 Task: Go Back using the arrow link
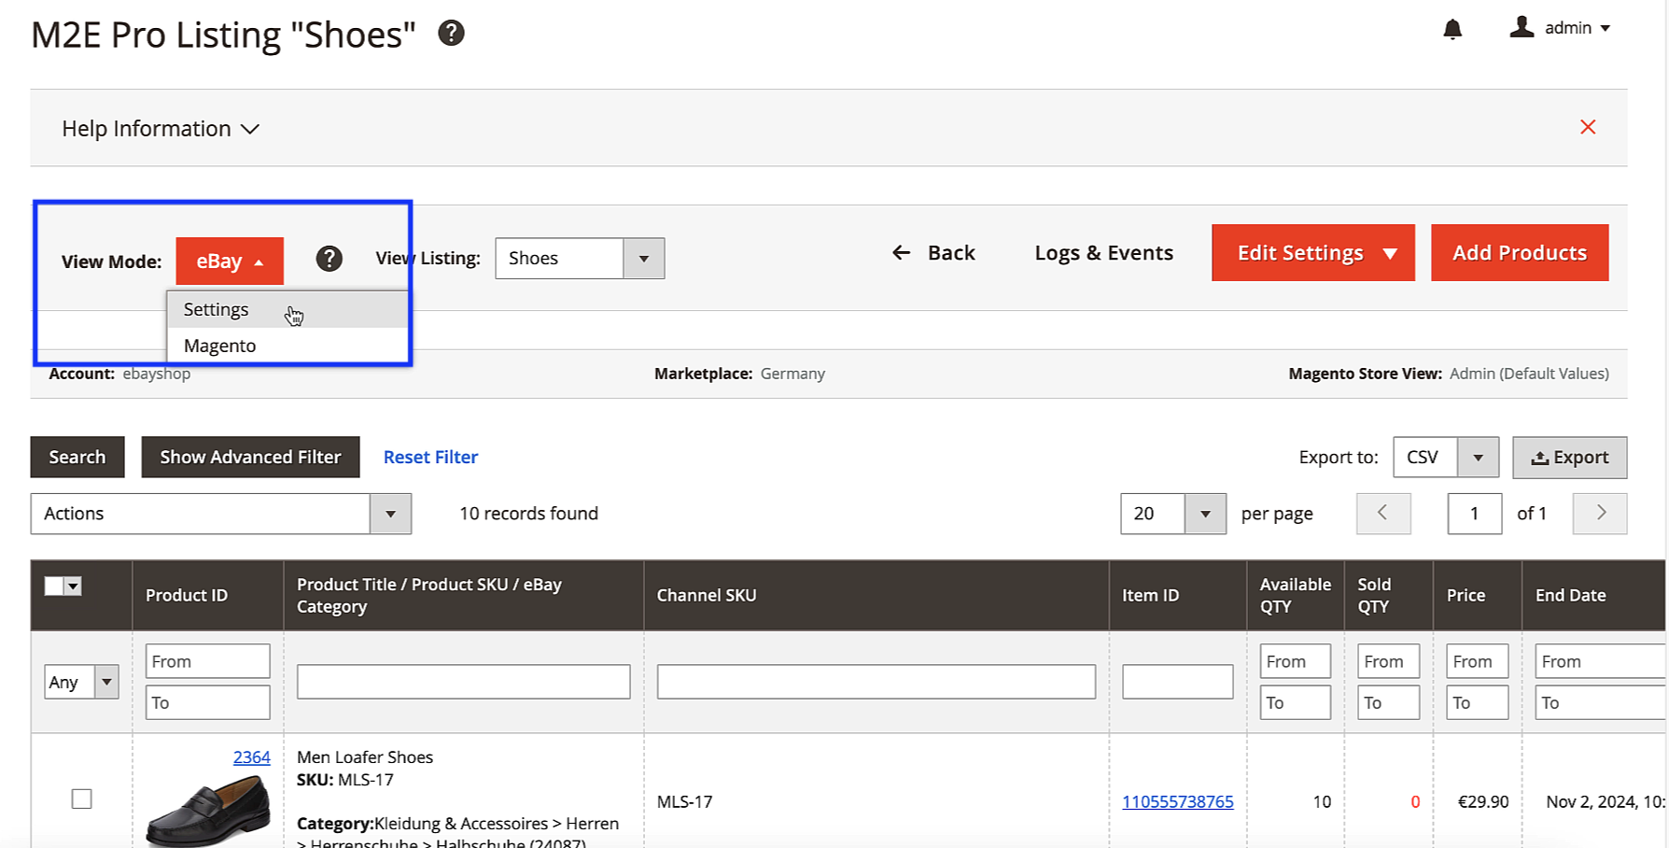tap(933, 253)
